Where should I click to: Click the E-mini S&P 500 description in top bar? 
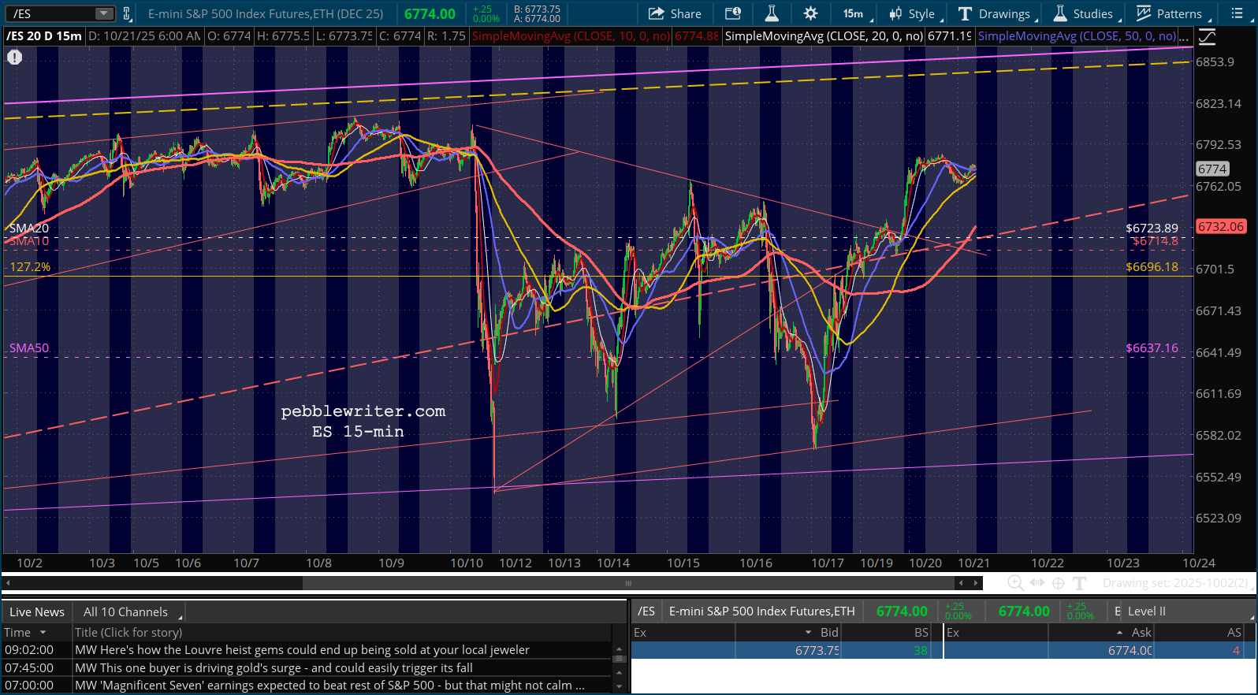[x=266, y=13]
